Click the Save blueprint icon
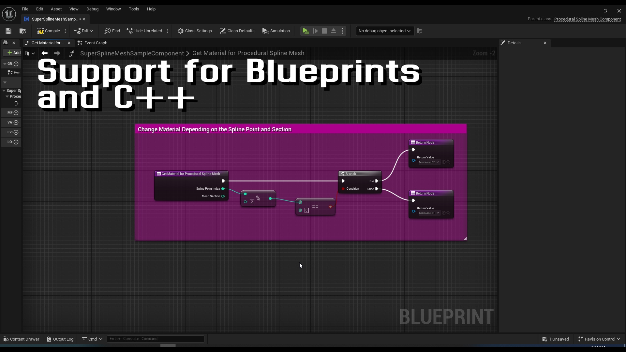The image size is (626, 352). (x=8, y=31)
